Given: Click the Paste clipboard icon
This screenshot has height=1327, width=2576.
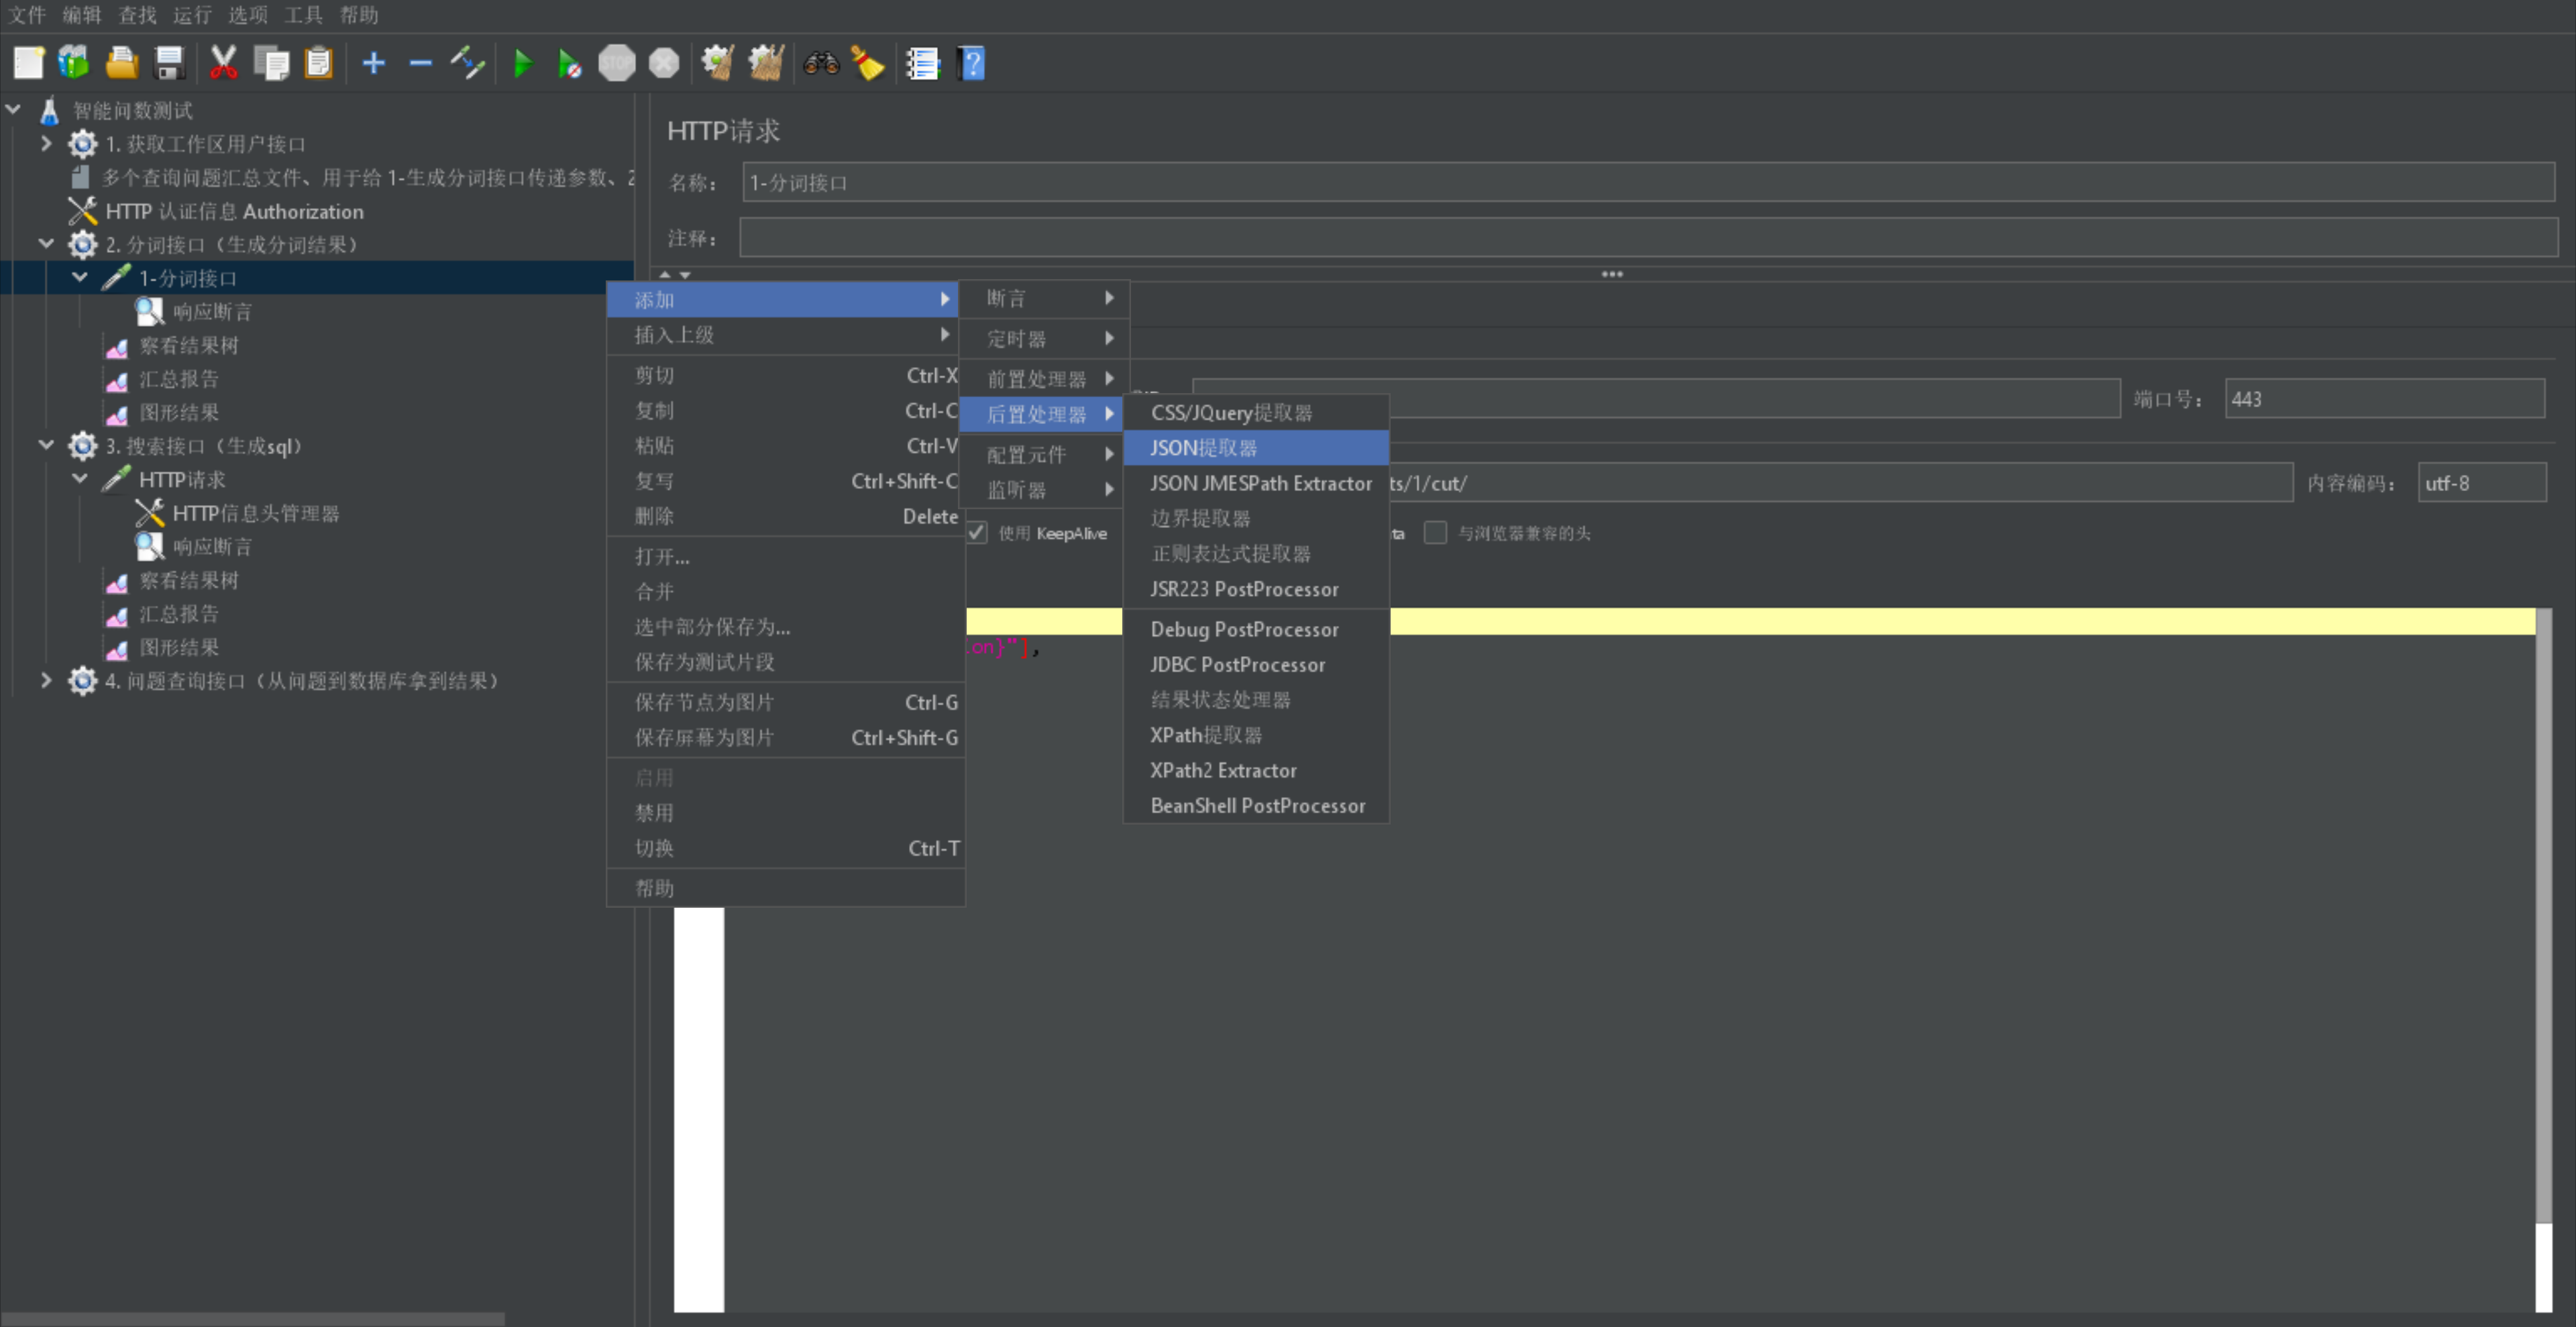Looking at the screenshot, I should click(x=318, y=63).
